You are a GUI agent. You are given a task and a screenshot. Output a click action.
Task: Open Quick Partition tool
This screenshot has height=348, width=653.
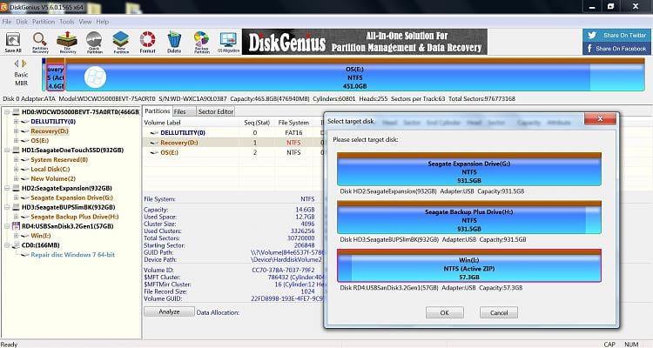pos(94,43)
